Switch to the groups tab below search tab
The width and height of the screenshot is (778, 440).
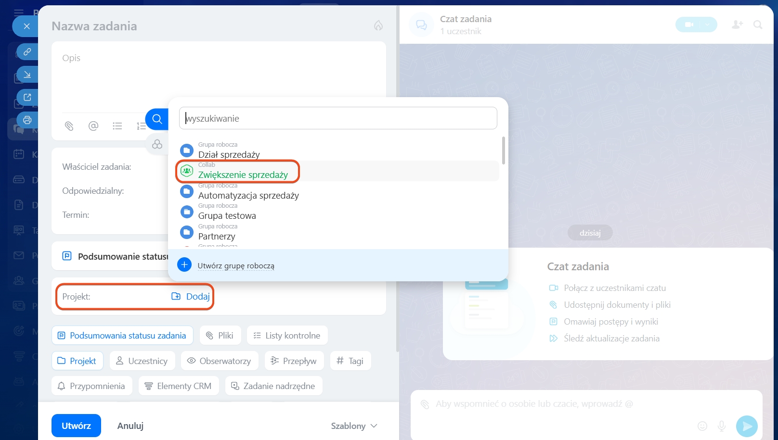click(x=157, y=144)
